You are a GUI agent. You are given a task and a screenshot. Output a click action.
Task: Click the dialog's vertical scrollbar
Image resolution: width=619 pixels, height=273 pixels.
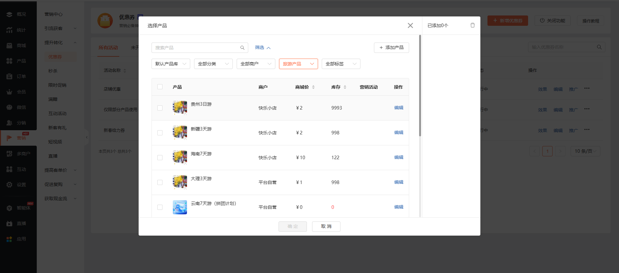pos(420,86)
